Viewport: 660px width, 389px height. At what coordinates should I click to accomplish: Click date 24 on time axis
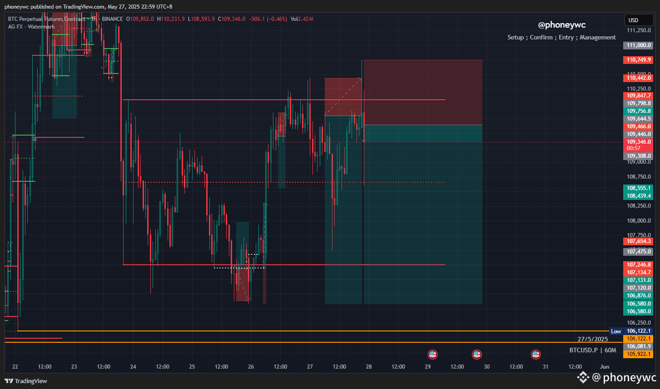click(x=133, y=367)
